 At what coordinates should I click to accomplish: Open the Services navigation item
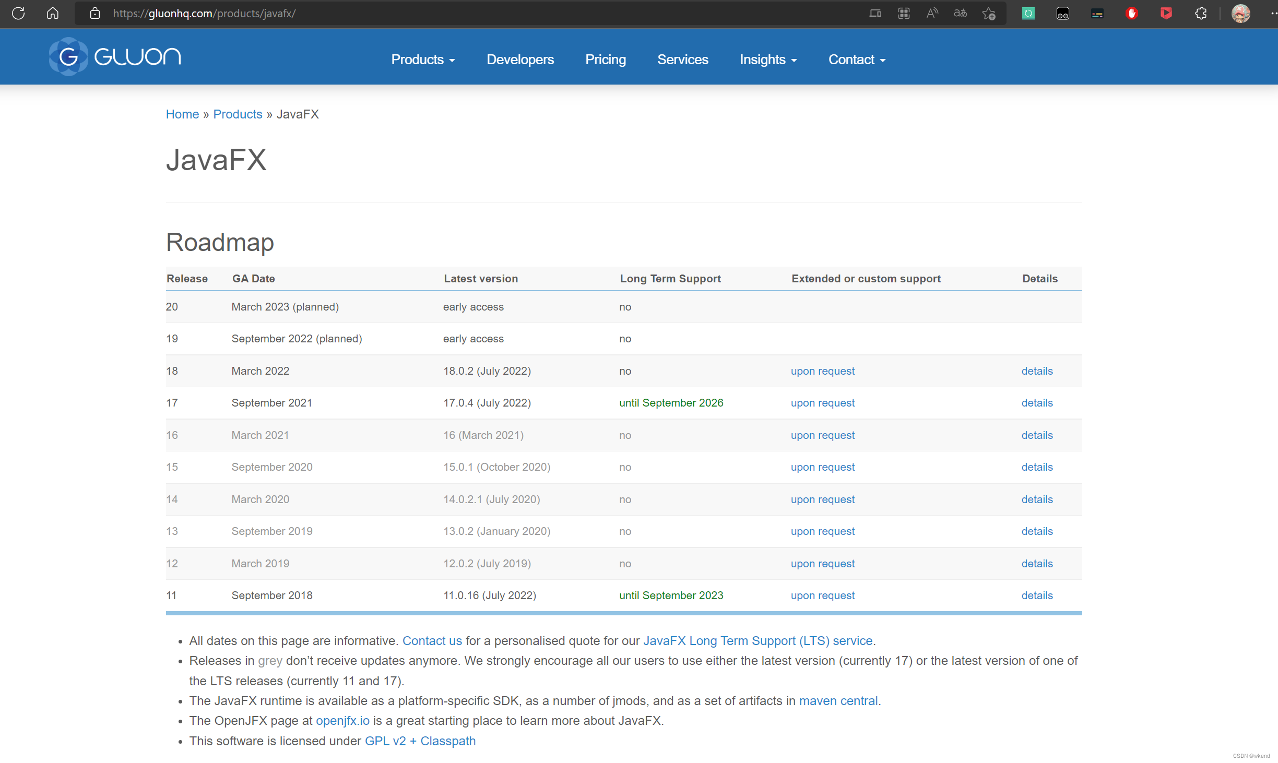pos(682,59)
